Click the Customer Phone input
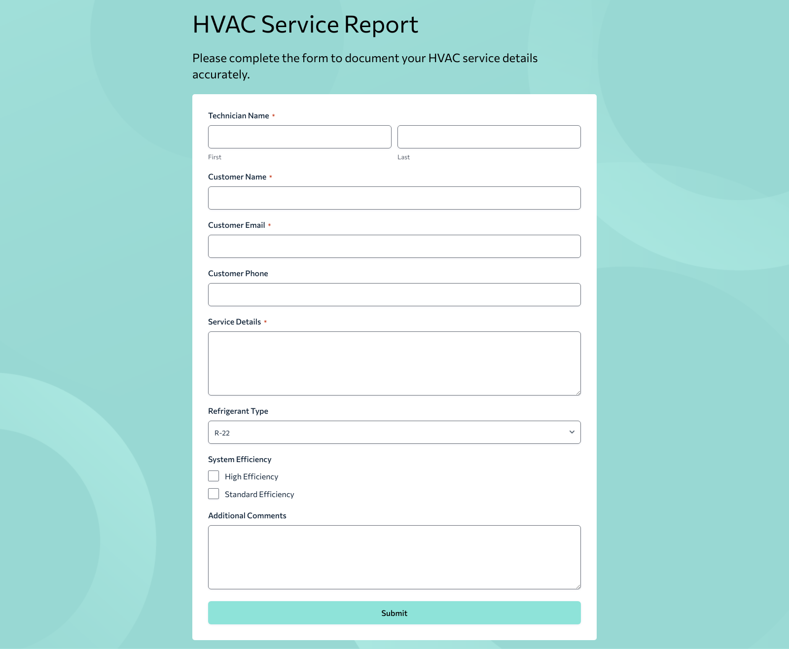 point(394,294)
